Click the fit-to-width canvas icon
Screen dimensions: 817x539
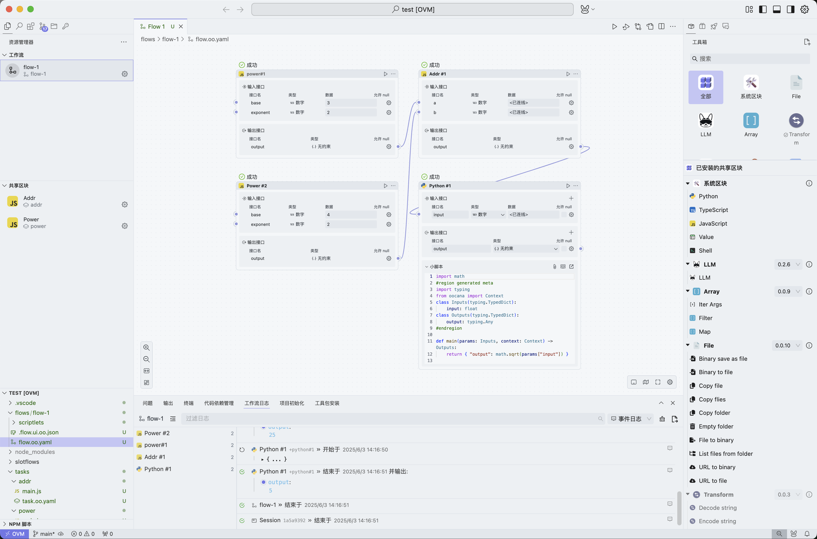point(146,371)
